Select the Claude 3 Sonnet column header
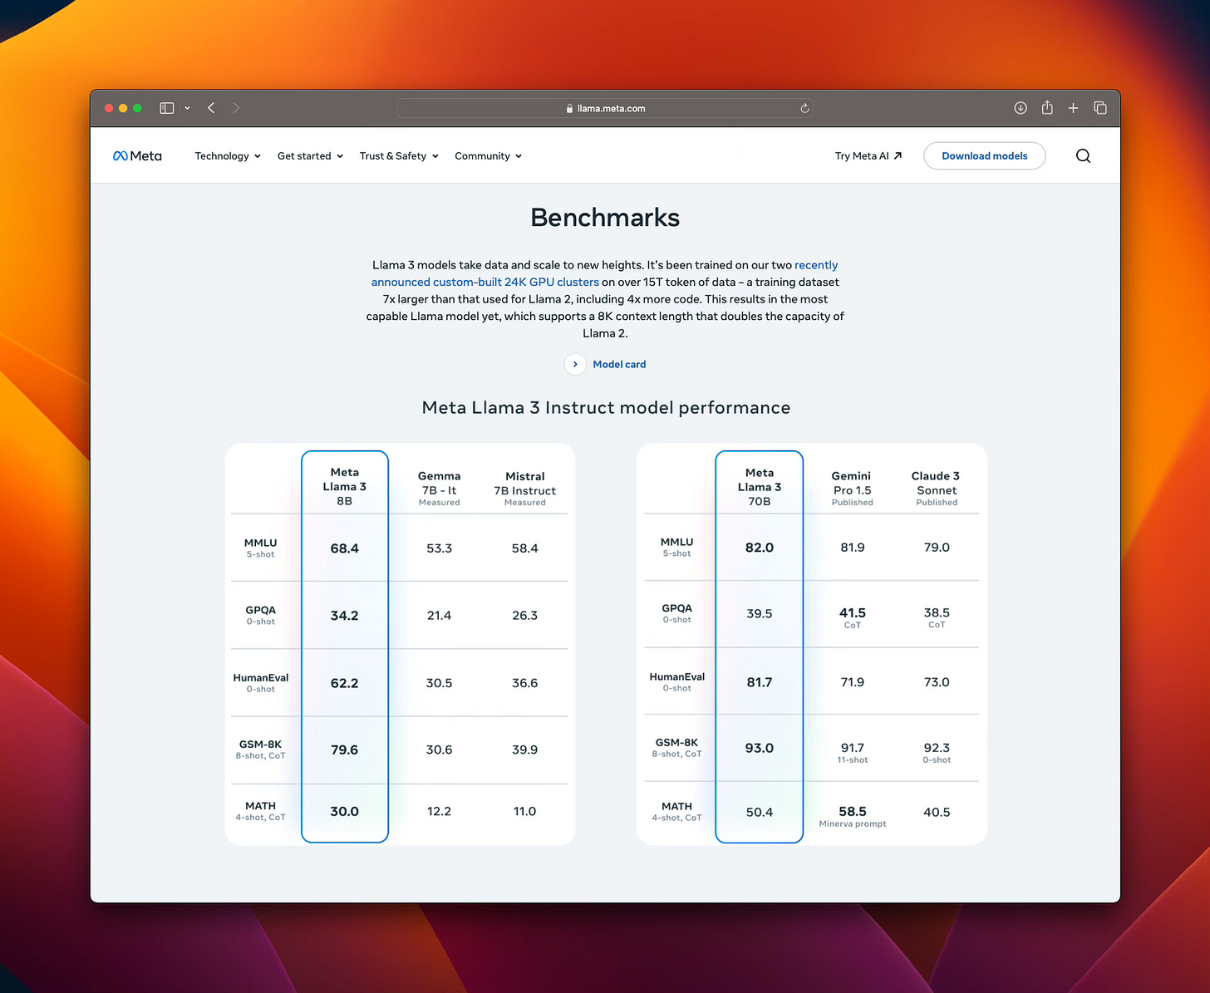This screenshot has width=1210, height=993. click(x=937, y=488)
